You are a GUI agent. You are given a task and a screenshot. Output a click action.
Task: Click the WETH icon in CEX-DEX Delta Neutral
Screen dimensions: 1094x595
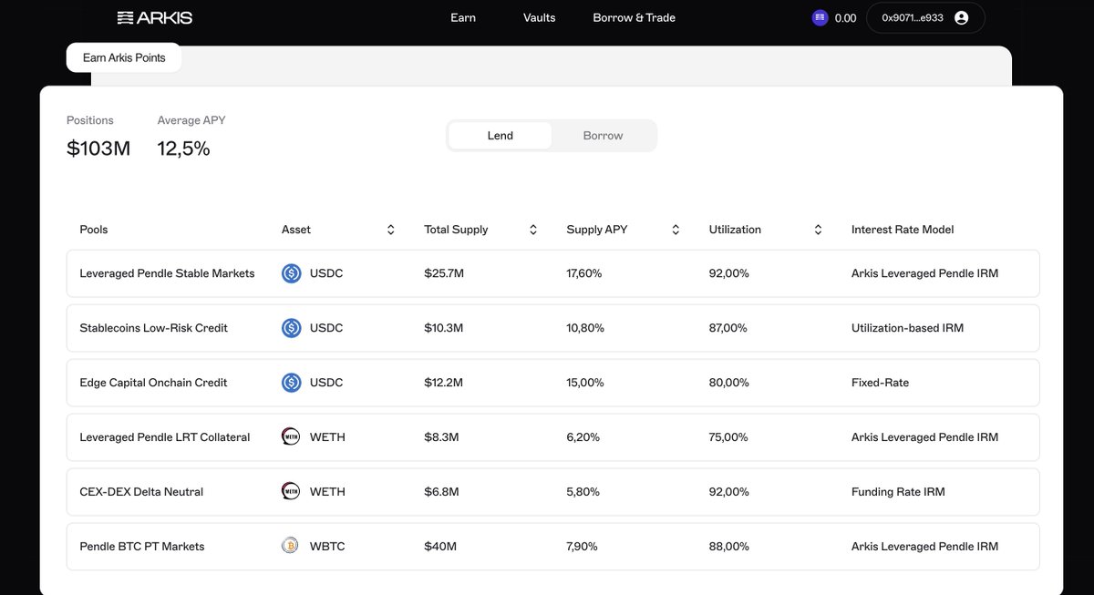pyautogui.click(x=291, y=491)
